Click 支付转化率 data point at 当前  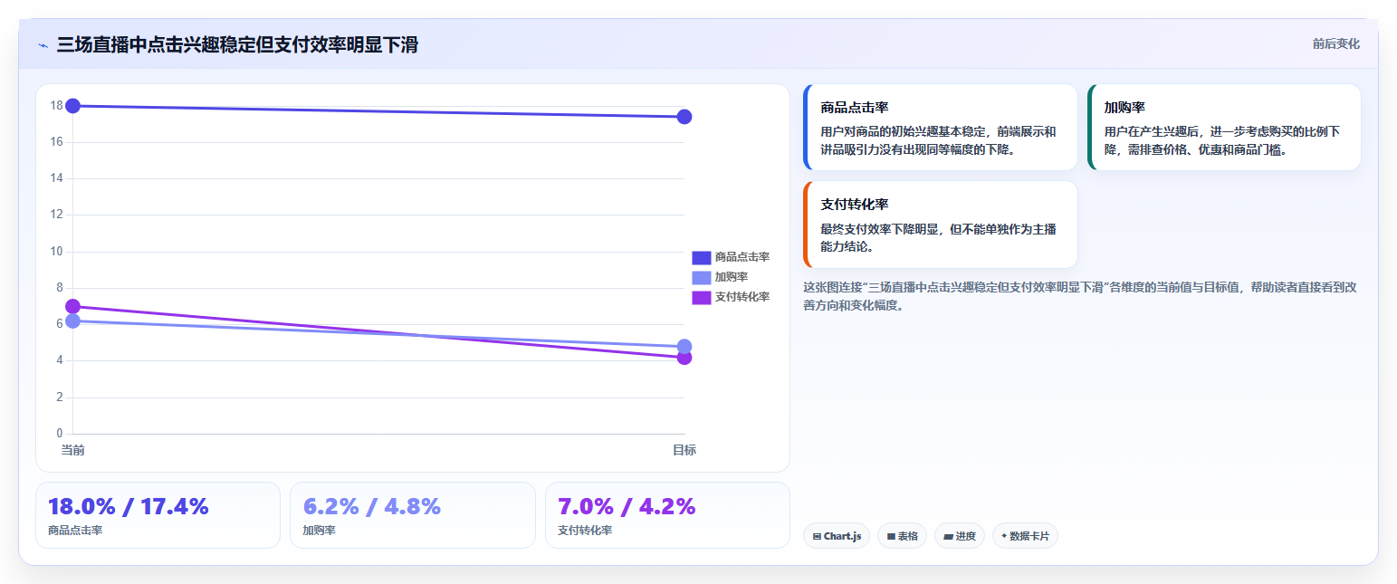73,306
